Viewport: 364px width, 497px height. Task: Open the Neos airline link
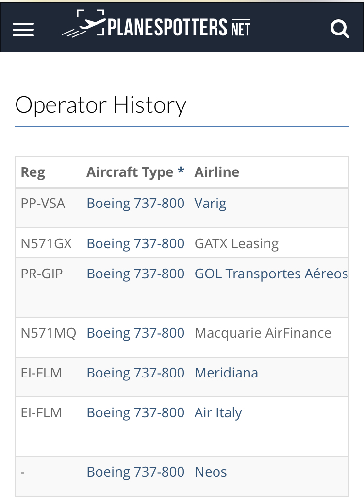pyautogui.click(x=211, y=472)
